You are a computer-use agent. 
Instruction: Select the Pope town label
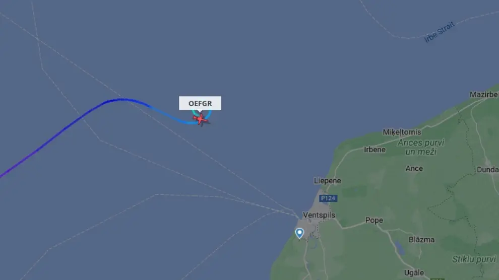pos(374,220)
